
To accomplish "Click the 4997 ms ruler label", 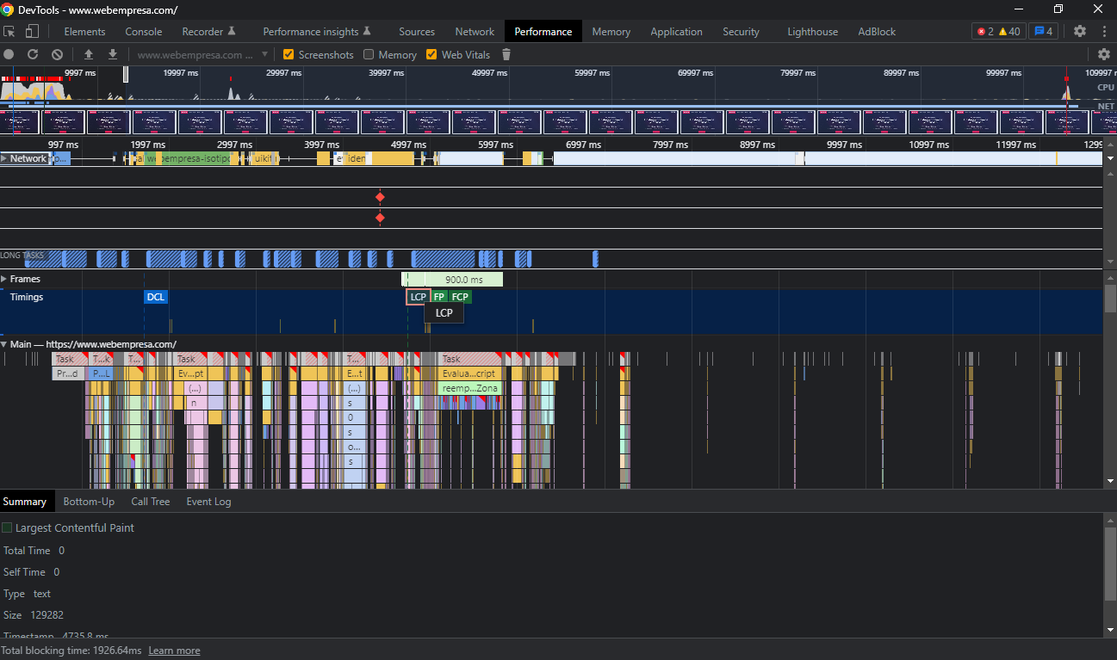I will 408,145.
